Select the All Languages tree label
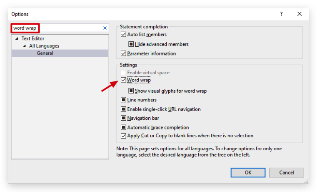Viewport: 317px width, 192px height. (x=44, y=46)
